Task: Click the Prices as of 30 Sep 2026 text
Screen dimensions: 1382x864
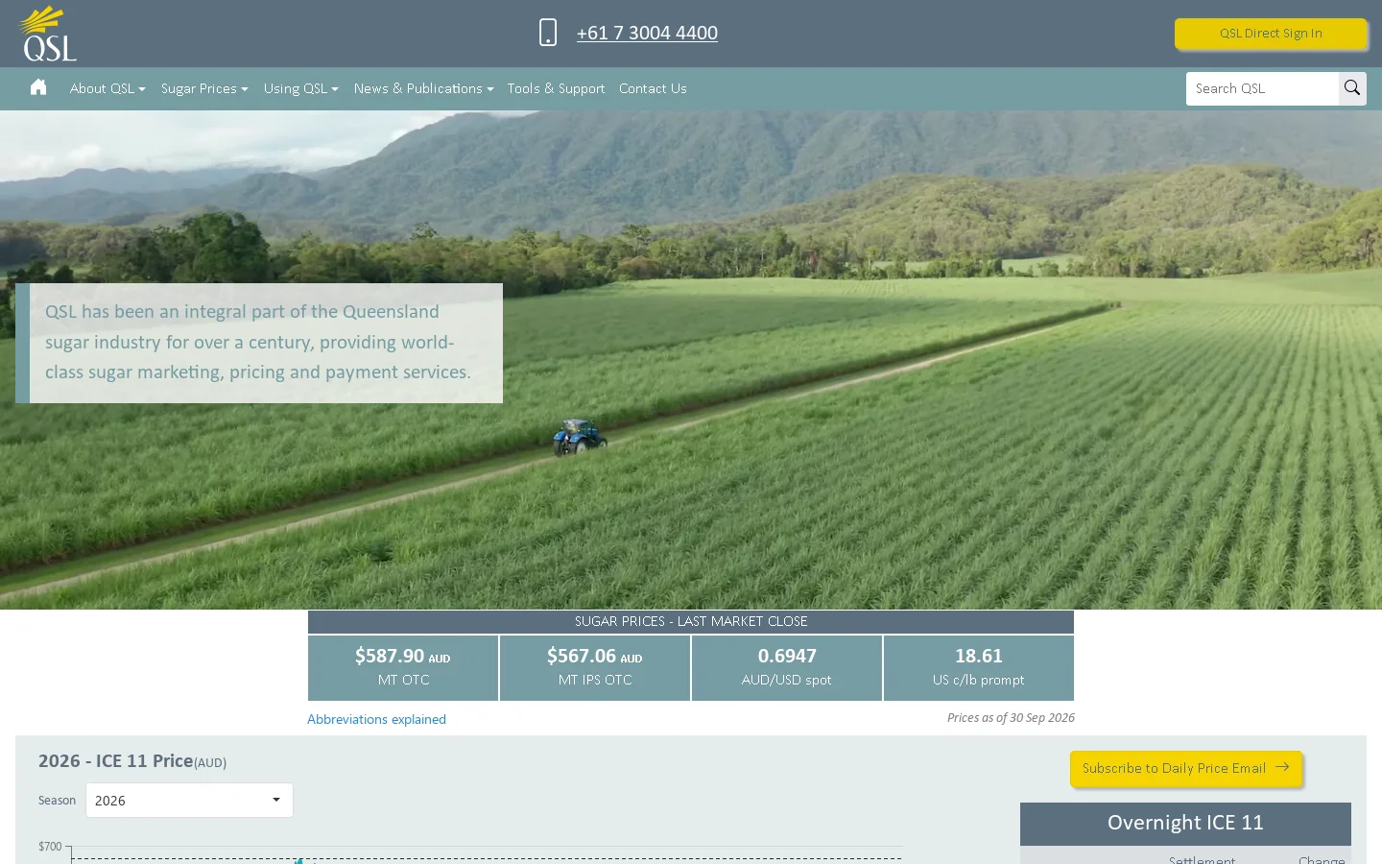Action: click(x=1011, y=717)
